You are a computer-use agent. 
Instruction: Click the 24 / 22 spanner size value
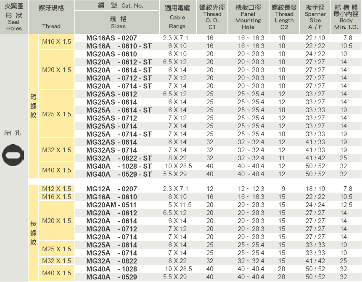pyautogui.click(x=315, y=54)
